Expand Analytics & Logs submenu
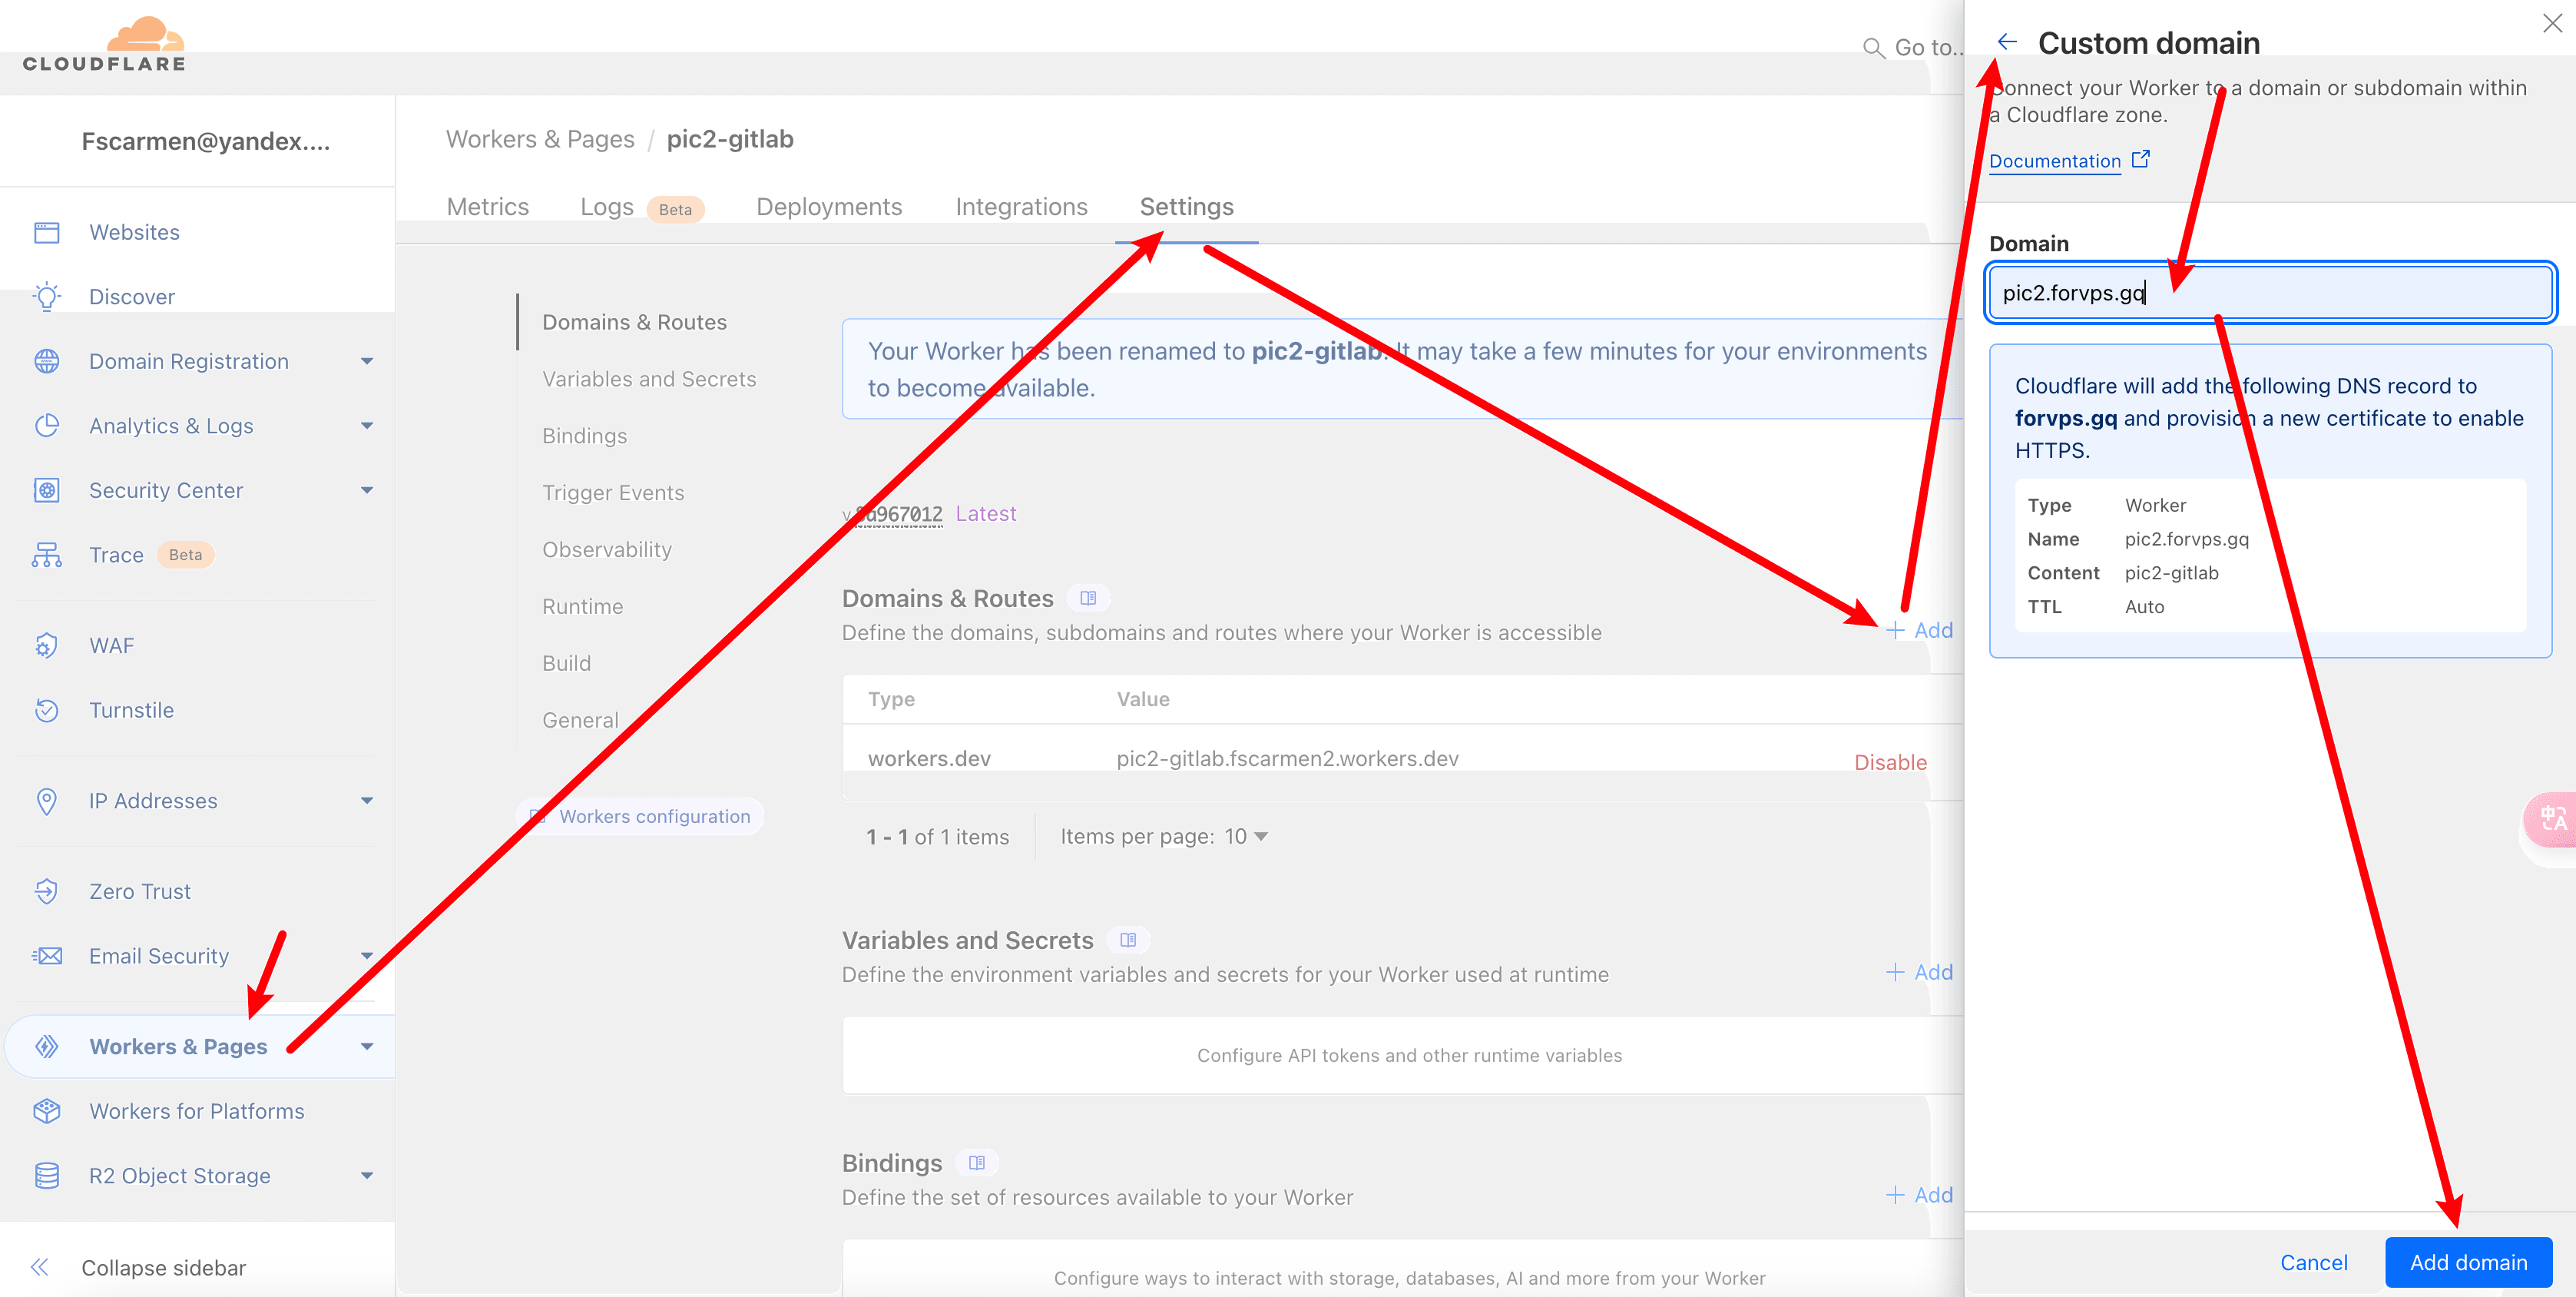Viewport: 2576px width, 1297px height. coord(367,426)
